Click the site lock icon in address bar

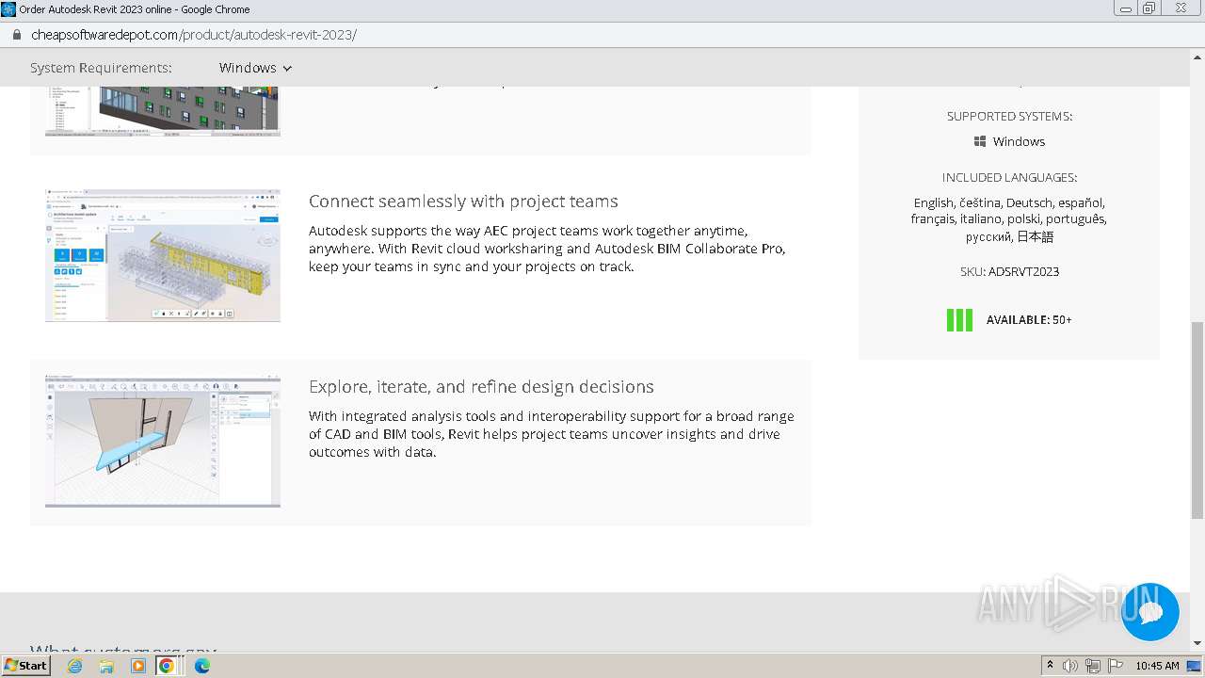[16, 35]
